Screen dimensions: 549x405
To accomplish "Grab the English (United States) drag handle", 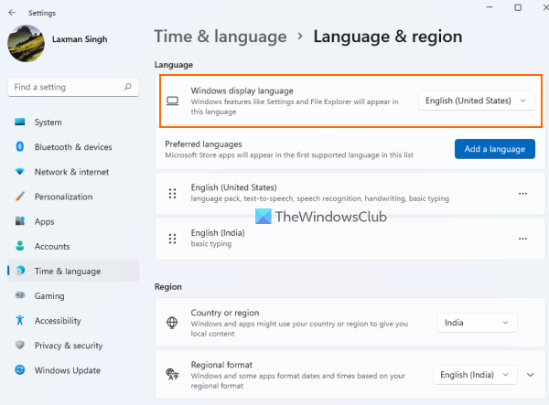I will (x=172, y=194).
